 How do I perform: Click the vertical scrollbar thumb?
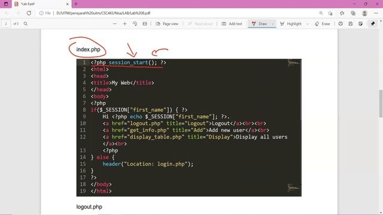pos(381,103)
